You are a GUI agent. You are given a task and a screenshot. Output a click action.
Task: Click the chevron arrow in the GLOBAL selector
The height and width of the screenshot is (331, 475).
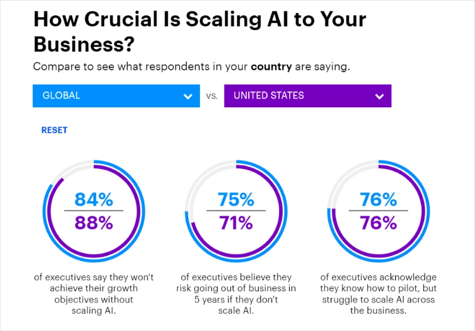click(188, 97)
